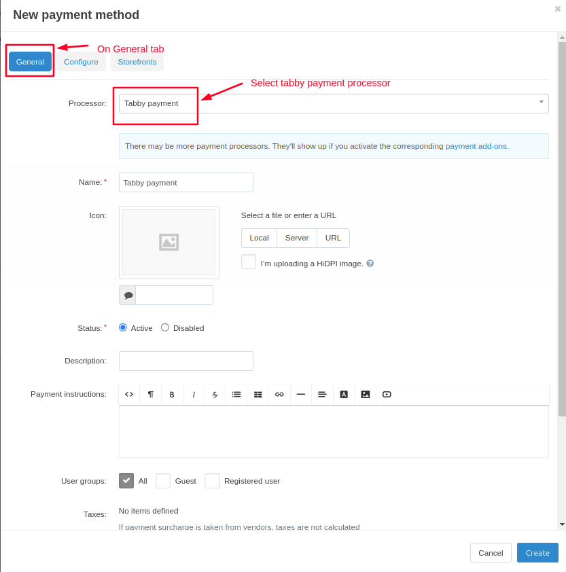The image size is (566, 572).
Task: Open text alignment options in editor
Action: (322, 394)
